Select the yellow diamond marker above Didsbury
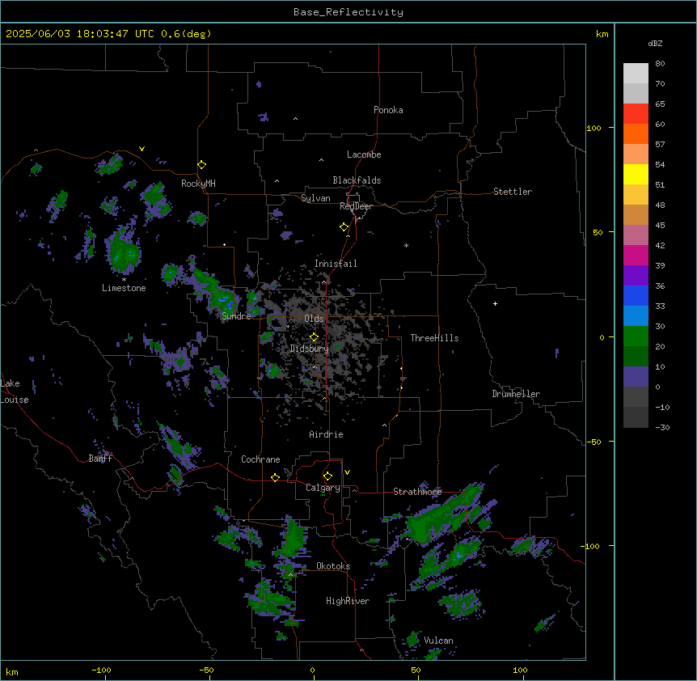The image size is (697, 681). 315,336
